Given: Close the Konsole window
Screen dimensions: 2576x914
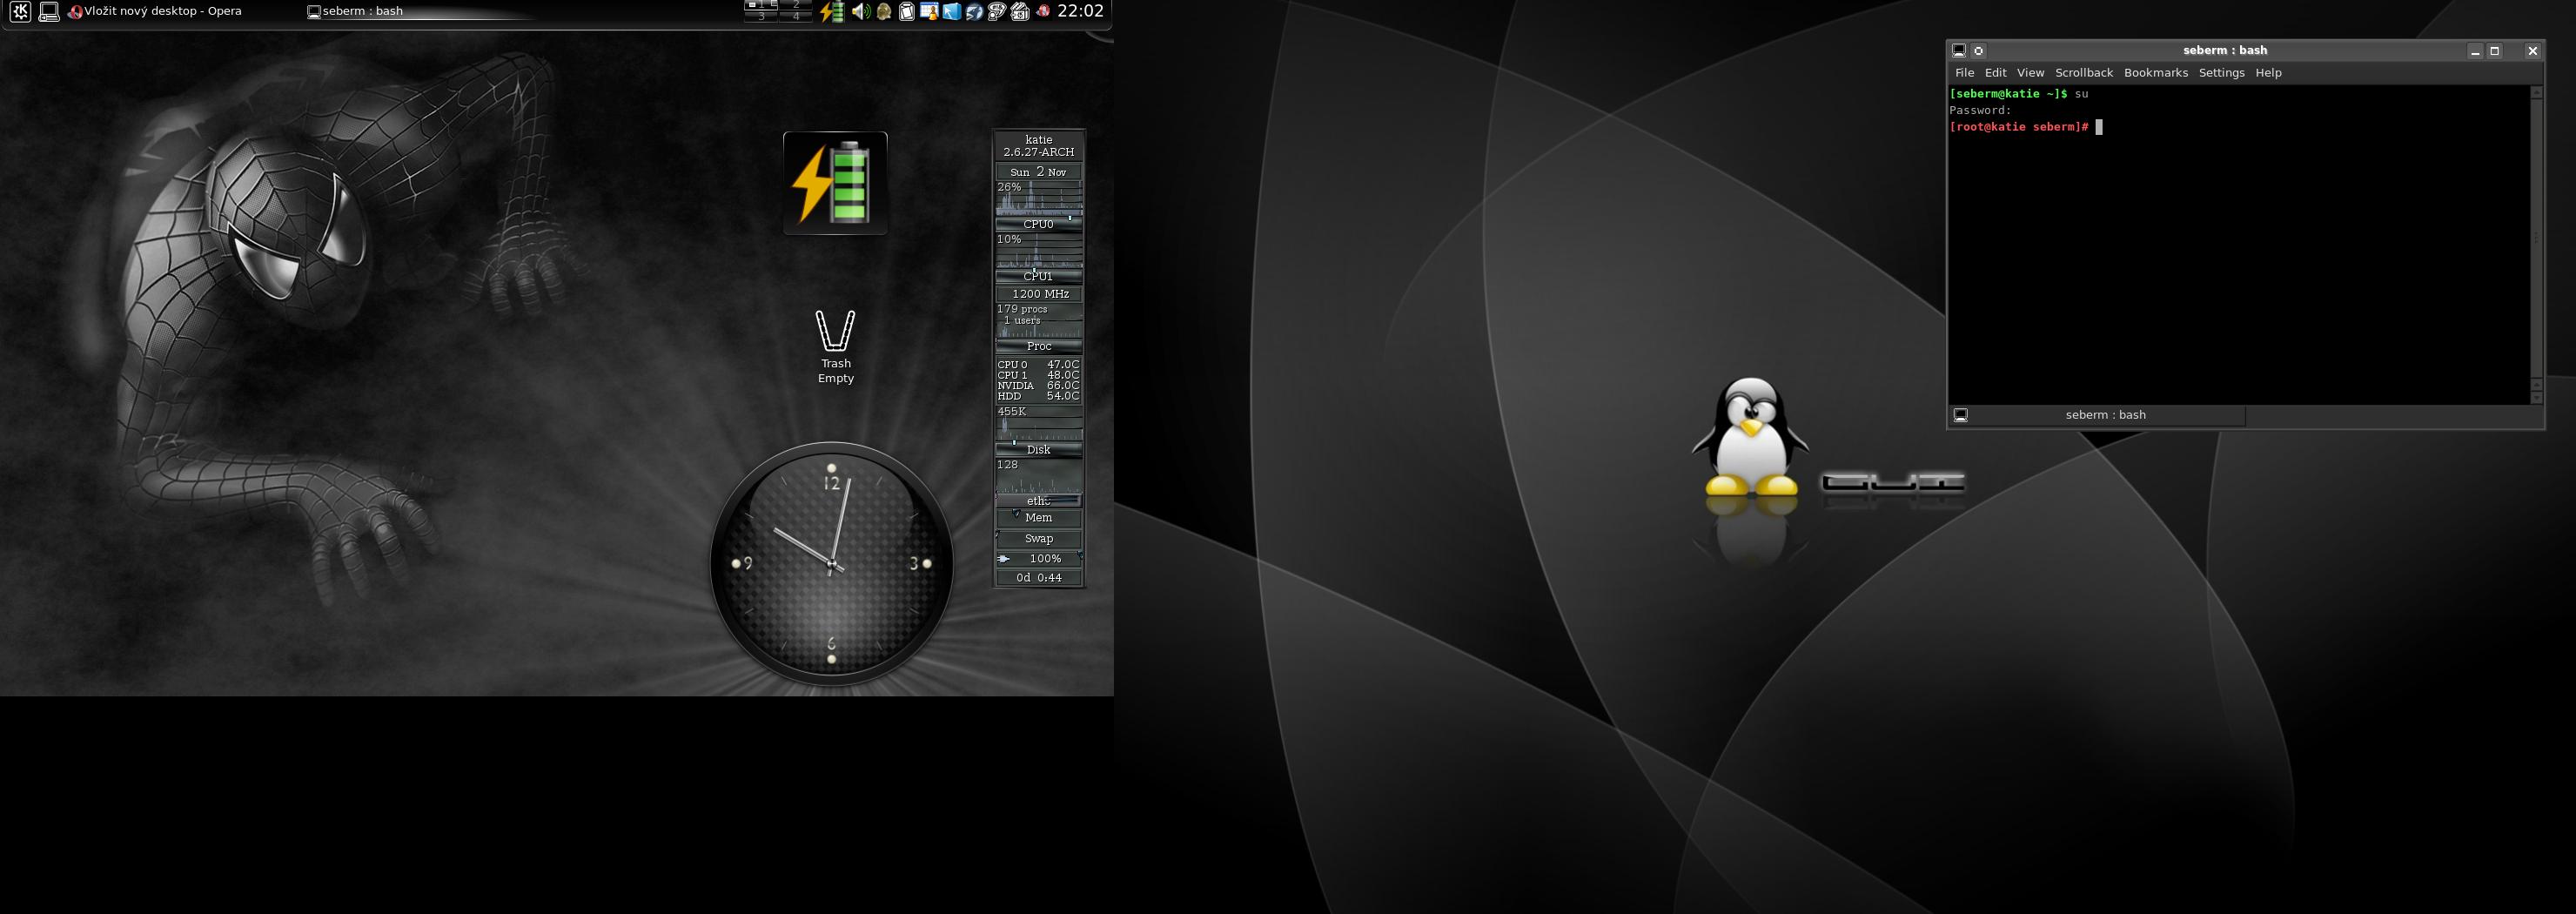Looking at the screenshot, I should pos(2532,51).
